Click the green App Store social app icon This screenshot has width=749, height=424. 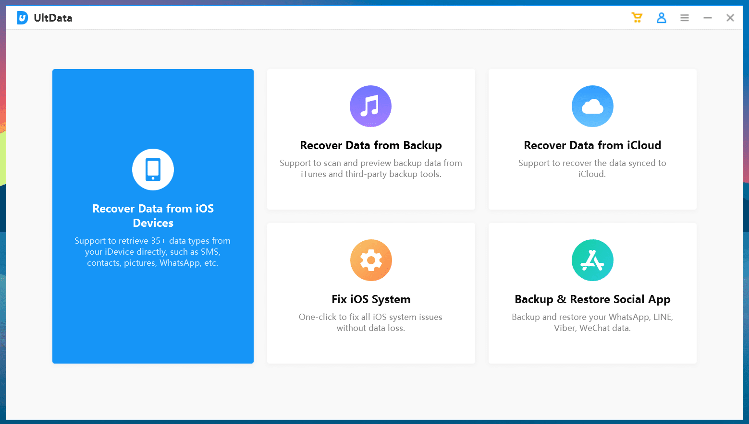click(x=592, y=260)
